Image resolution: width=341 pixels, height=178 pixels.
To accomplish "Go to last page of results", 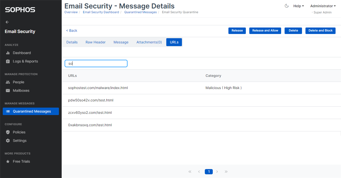I will pos(226,172).
